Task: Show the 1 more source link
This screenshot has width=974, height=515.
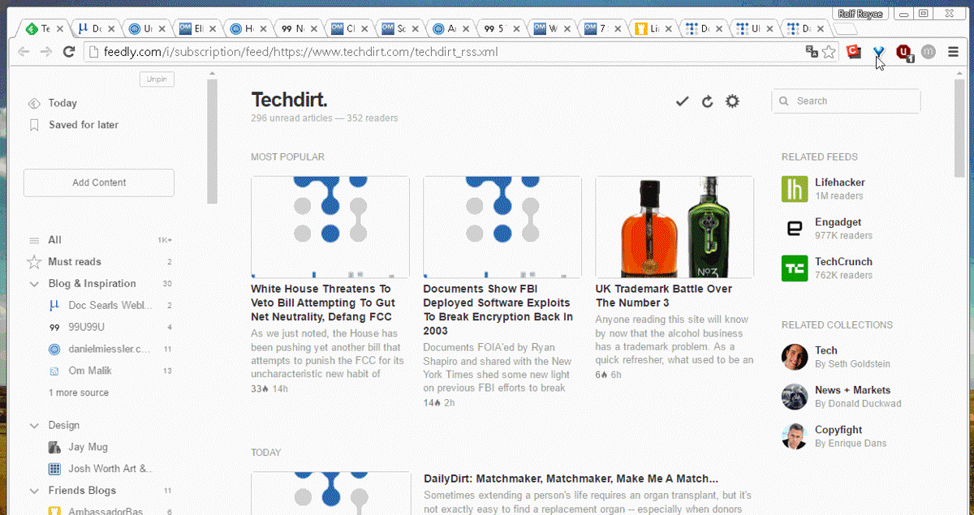Action: pos(79,393)
